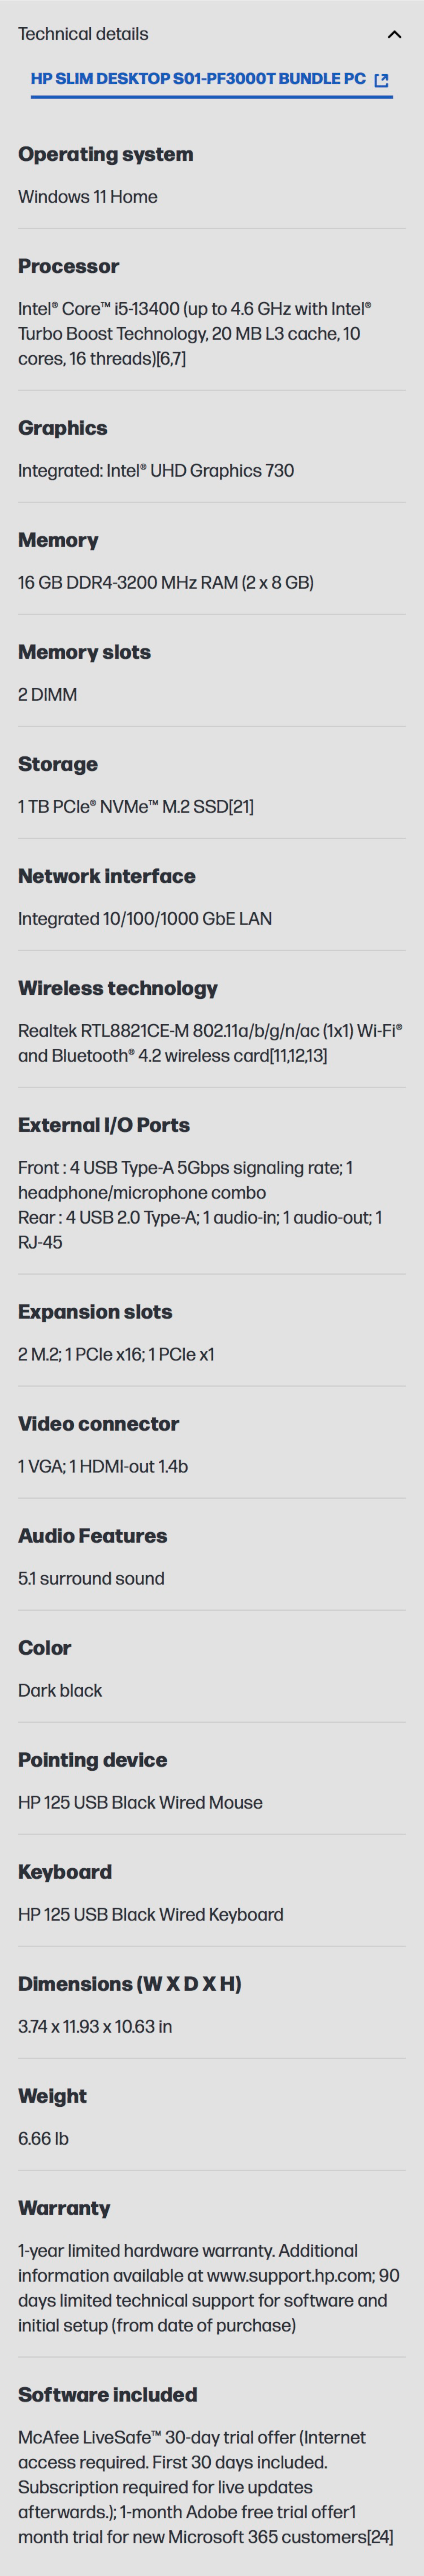Click the Wireless technology heading

[x=117, y=988]
